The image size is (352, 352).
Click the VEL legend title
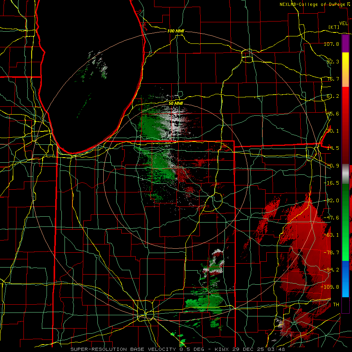343,23
